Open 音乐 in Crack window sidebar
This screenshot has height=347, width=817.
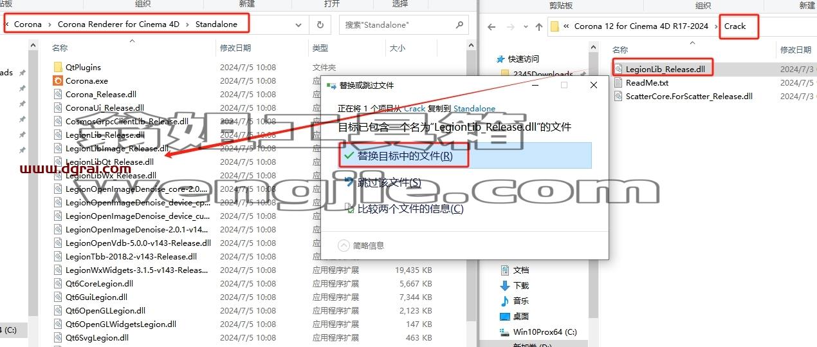(x=520, y=301)
